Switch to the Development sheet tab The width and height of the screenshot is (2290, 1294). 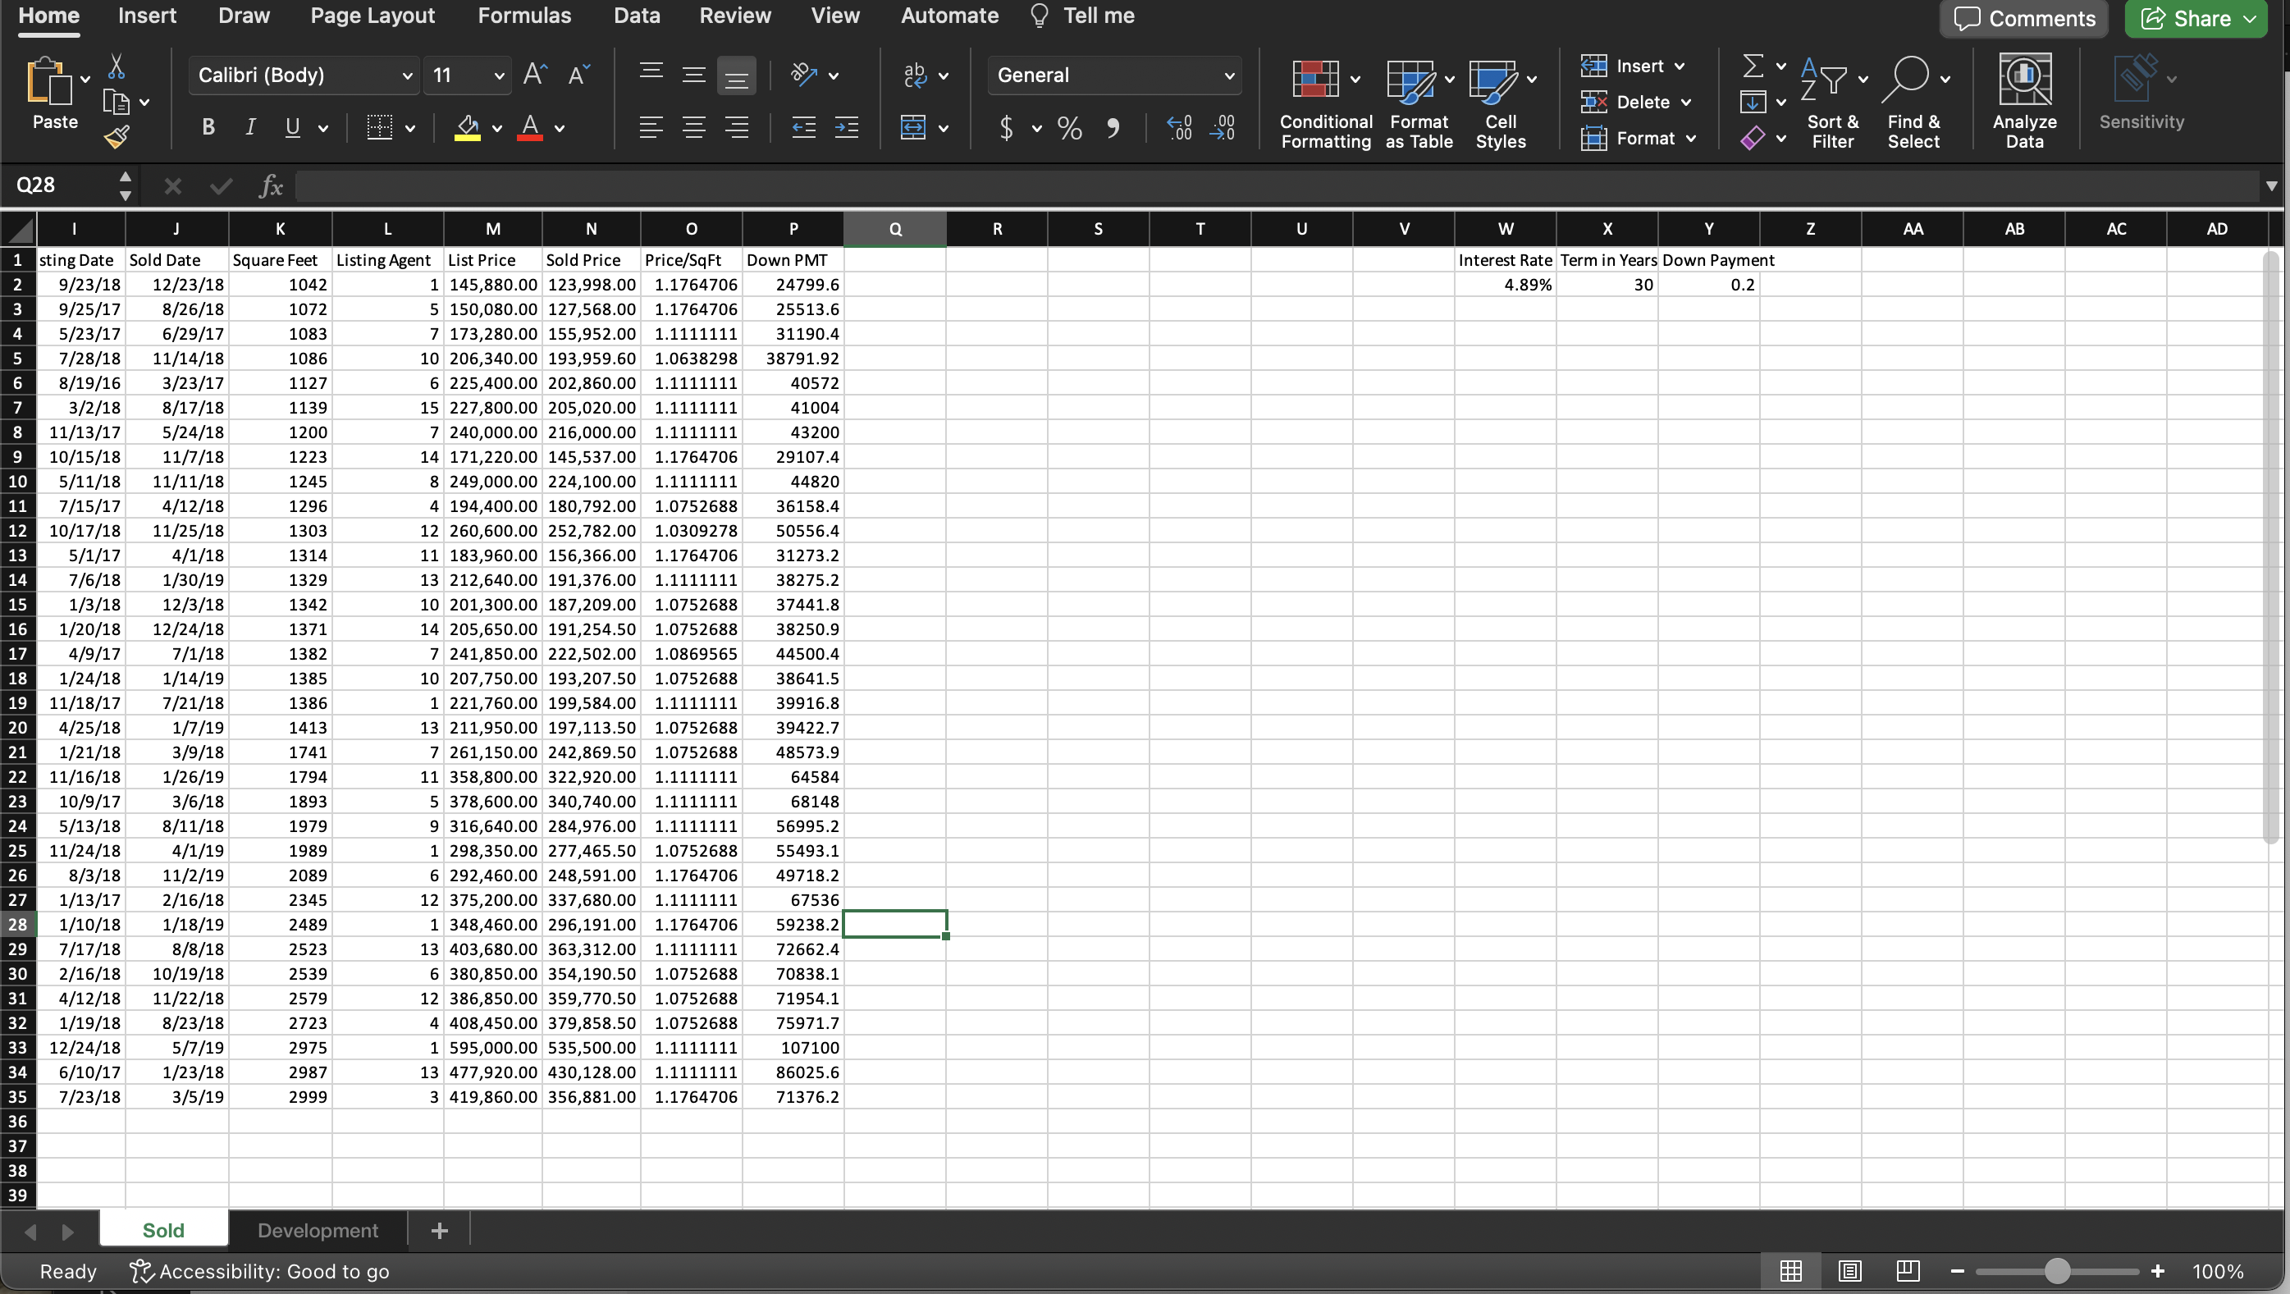click(316, 1229)
